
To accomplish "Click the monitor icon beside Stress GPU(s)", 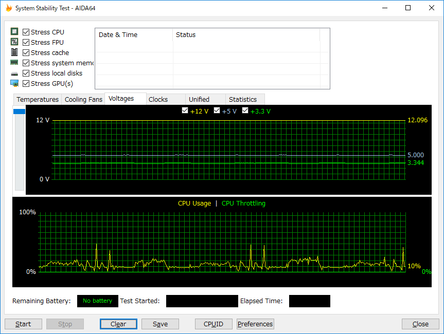I will 14,83.
